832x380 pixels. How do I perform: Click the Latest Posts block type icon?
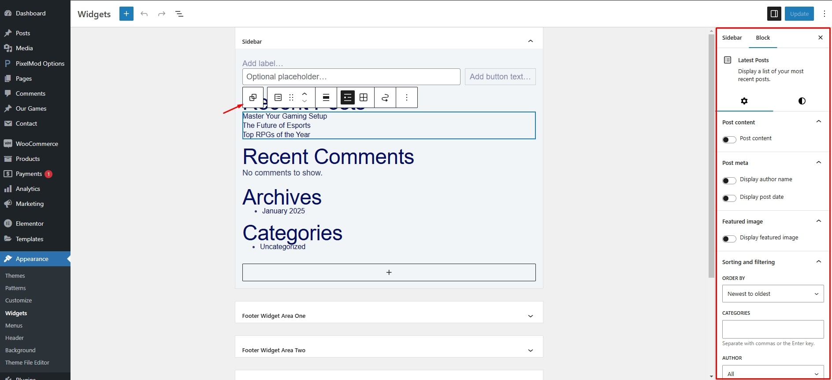278,97
